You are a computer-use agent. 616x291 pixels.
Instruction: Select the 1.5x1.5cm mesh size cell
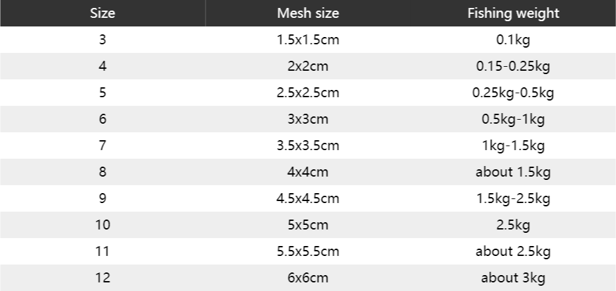(307, 40)
